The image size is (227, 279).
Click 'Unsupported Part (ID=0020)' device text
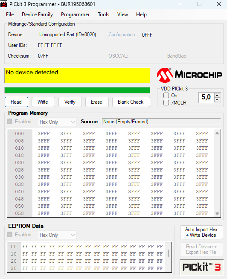click(68, 35)
